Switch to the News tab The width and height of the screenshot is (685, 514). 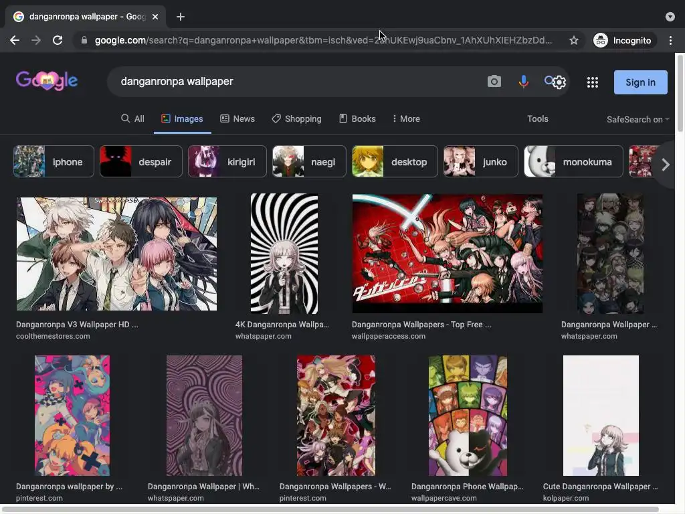pos(237,118)
